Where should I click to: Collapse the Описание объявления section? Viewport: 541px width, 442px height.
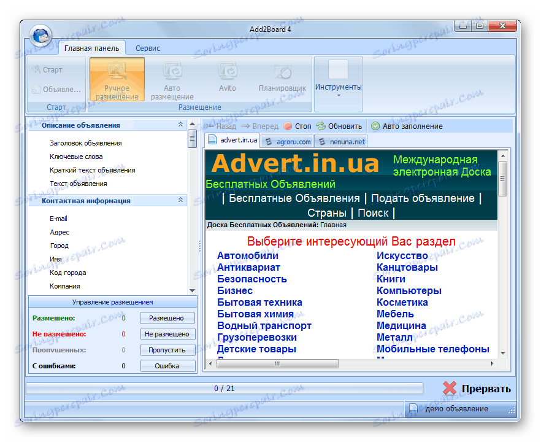[x=180, y=125]
